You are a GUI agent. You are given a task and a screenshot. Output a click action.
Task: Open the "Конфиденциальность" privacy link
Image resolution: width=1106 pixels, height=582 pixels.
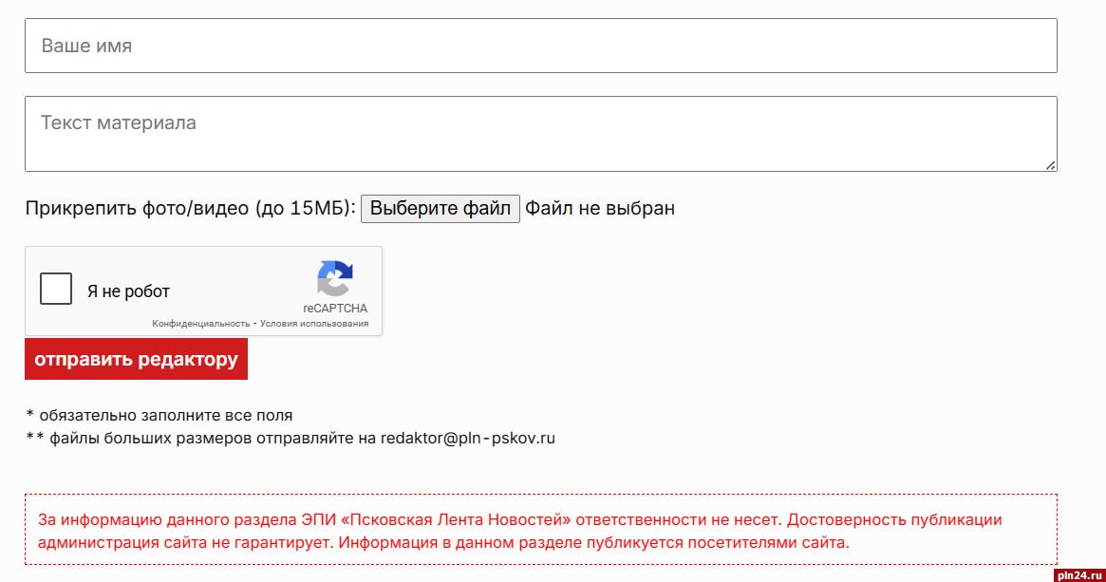point(200,324)
